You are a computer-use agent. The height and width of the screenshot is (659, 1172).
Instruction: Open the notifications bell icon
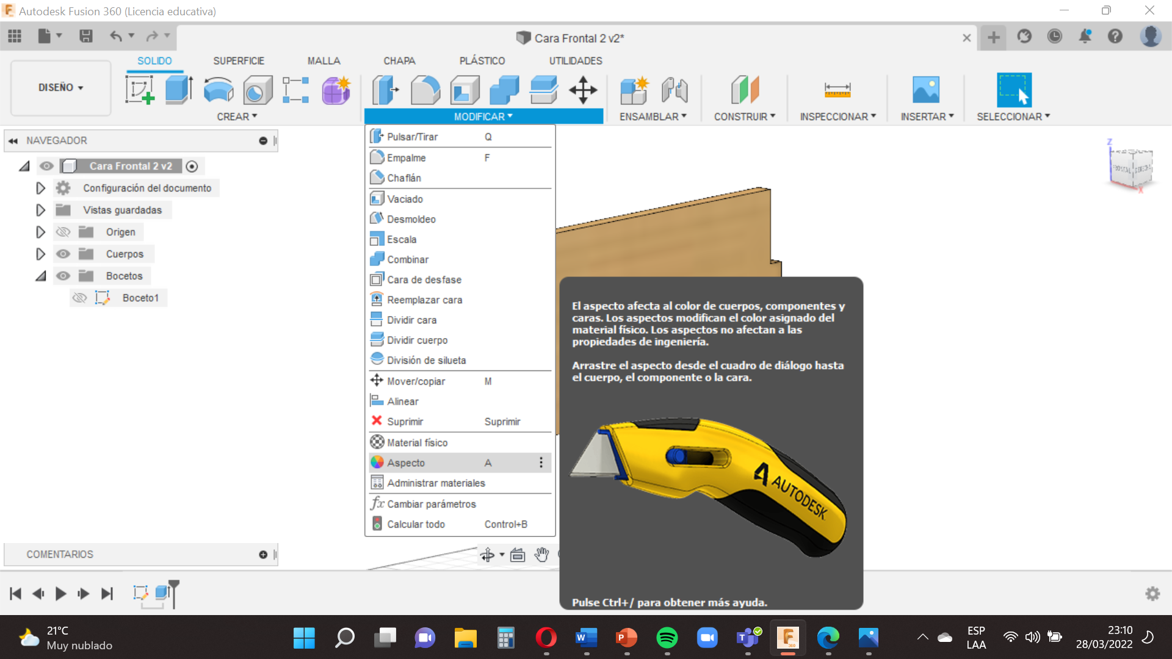(x=1085, y=37)
